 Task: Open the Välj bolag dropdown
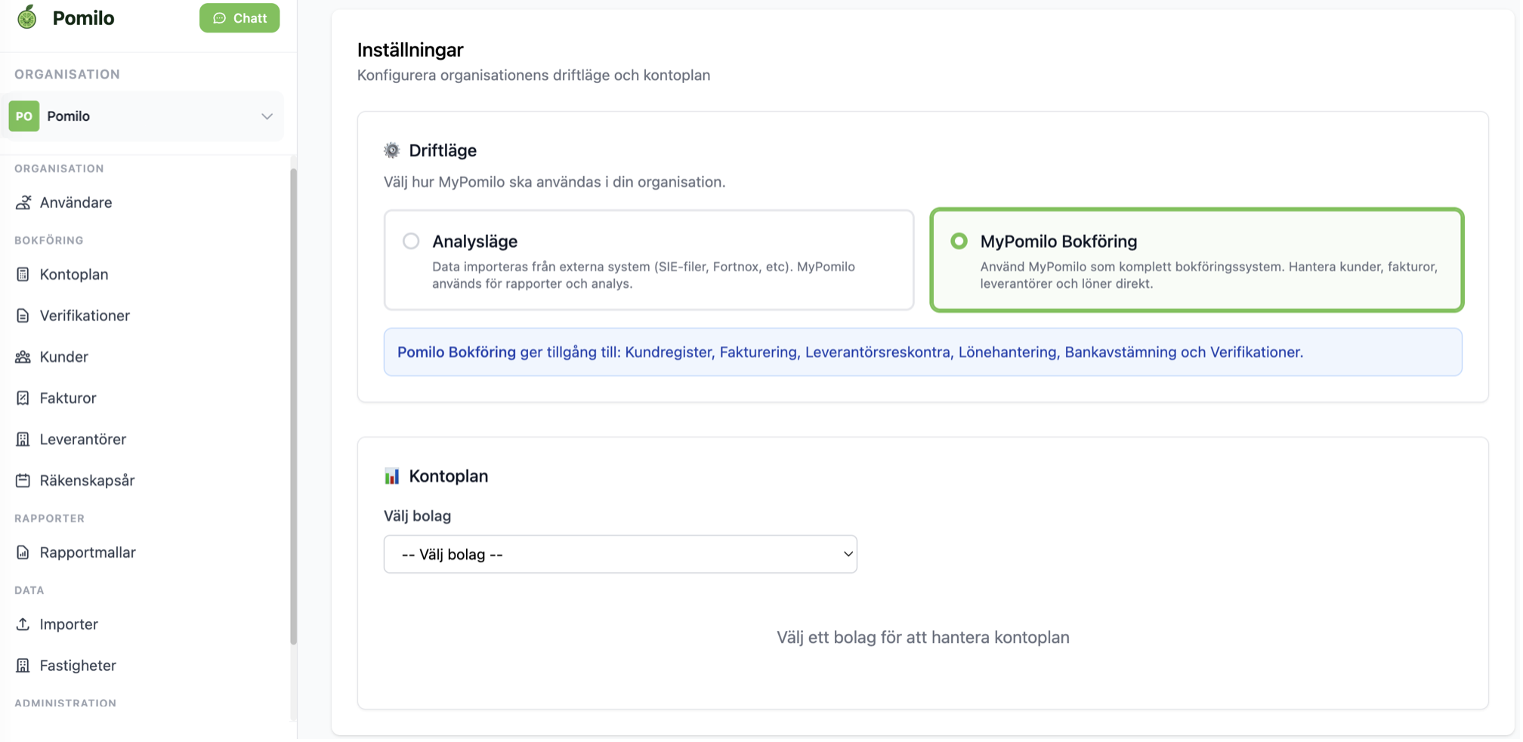pyautogui.click(x=620, y=555)
